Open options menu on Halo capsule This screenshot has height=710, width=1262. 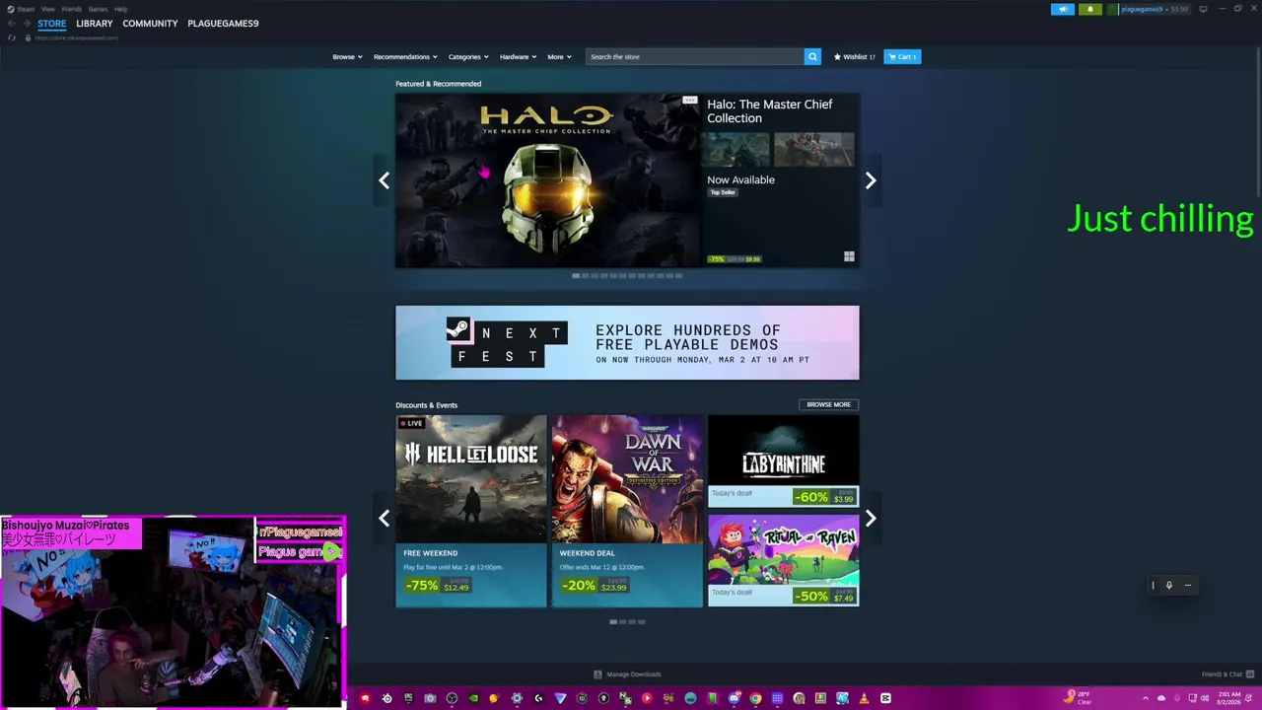(689, 101)
